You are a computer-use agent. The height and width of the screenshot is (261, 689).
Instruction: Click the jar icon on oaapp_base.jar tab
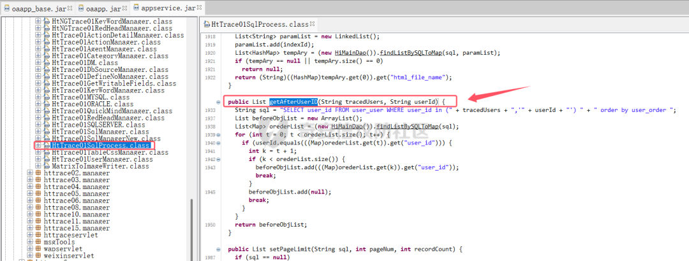[x=6, y=8]
